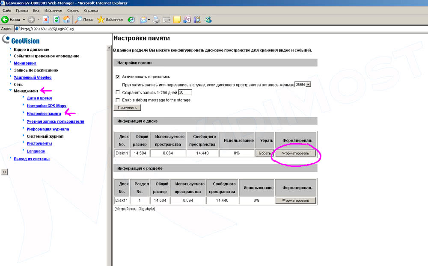Click the Refresh page icon
Screen dimensions: 428x266
pyautogui.click(x=56, y=20)
